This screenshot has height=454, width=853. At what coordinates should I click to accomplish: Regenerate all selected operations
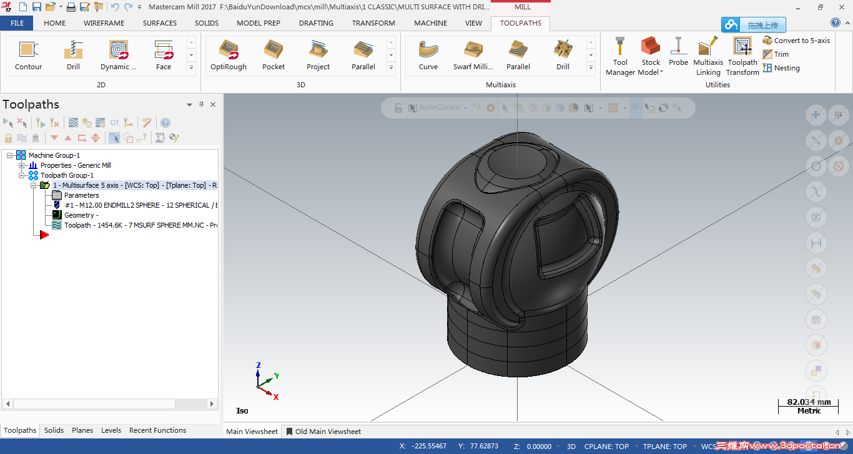click(x=40, y=123)
